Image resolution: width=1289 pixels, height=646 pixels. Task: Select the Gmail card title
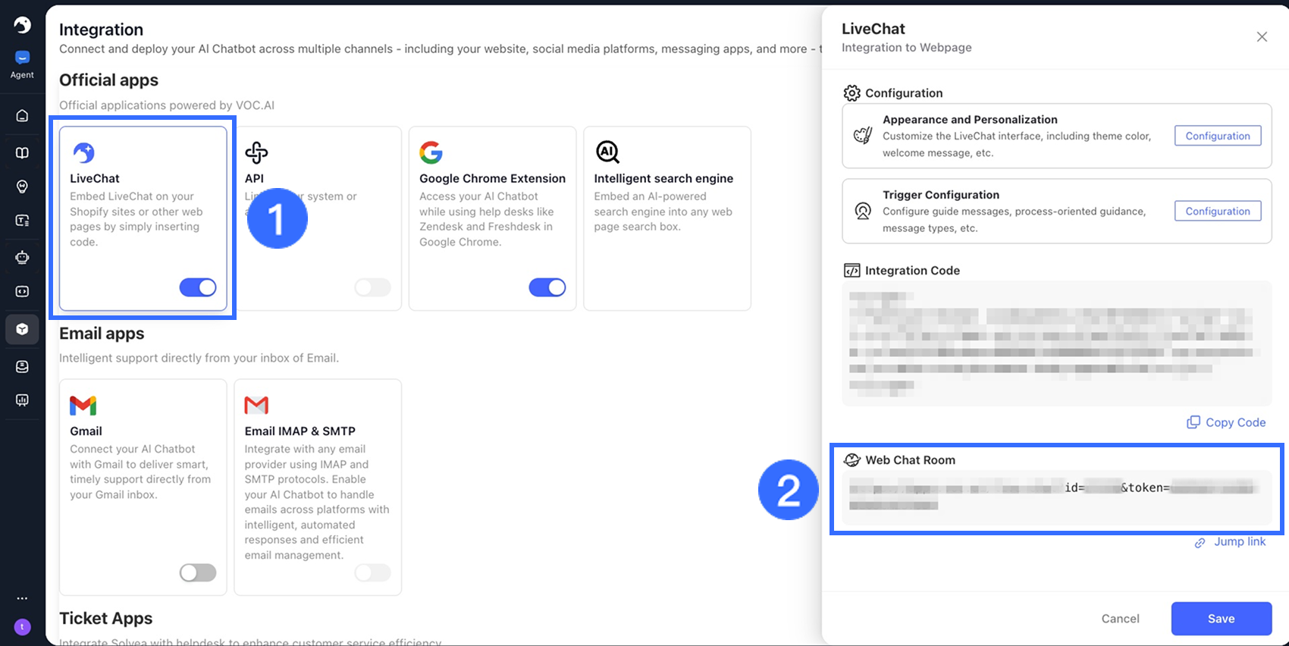(x=86, y=431)
